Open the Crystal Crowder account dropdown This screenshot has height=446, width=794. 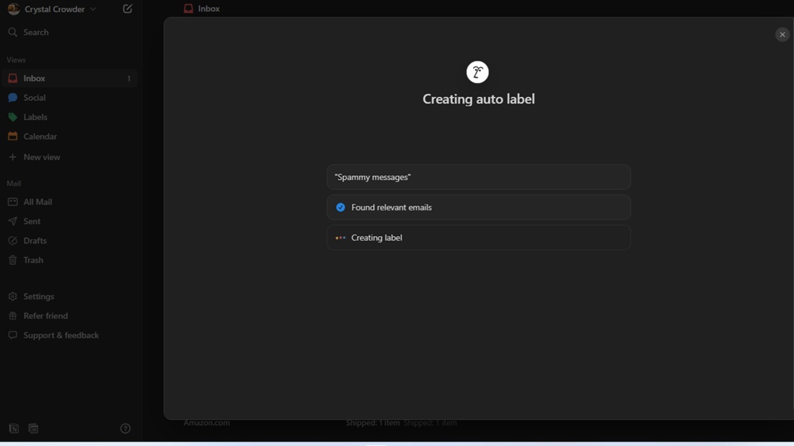click(x=53, y=9)
